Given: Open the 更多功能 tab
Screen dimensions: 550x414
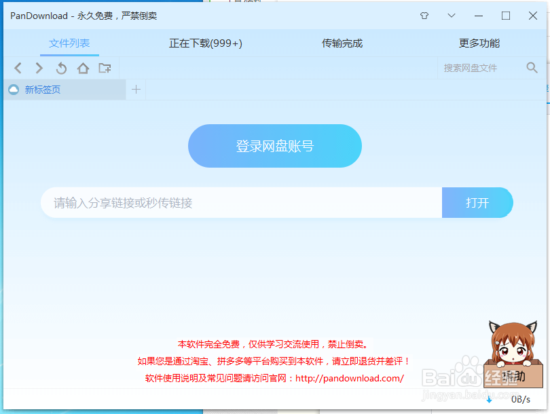Looking at the screenshot, I should (479, 43).
